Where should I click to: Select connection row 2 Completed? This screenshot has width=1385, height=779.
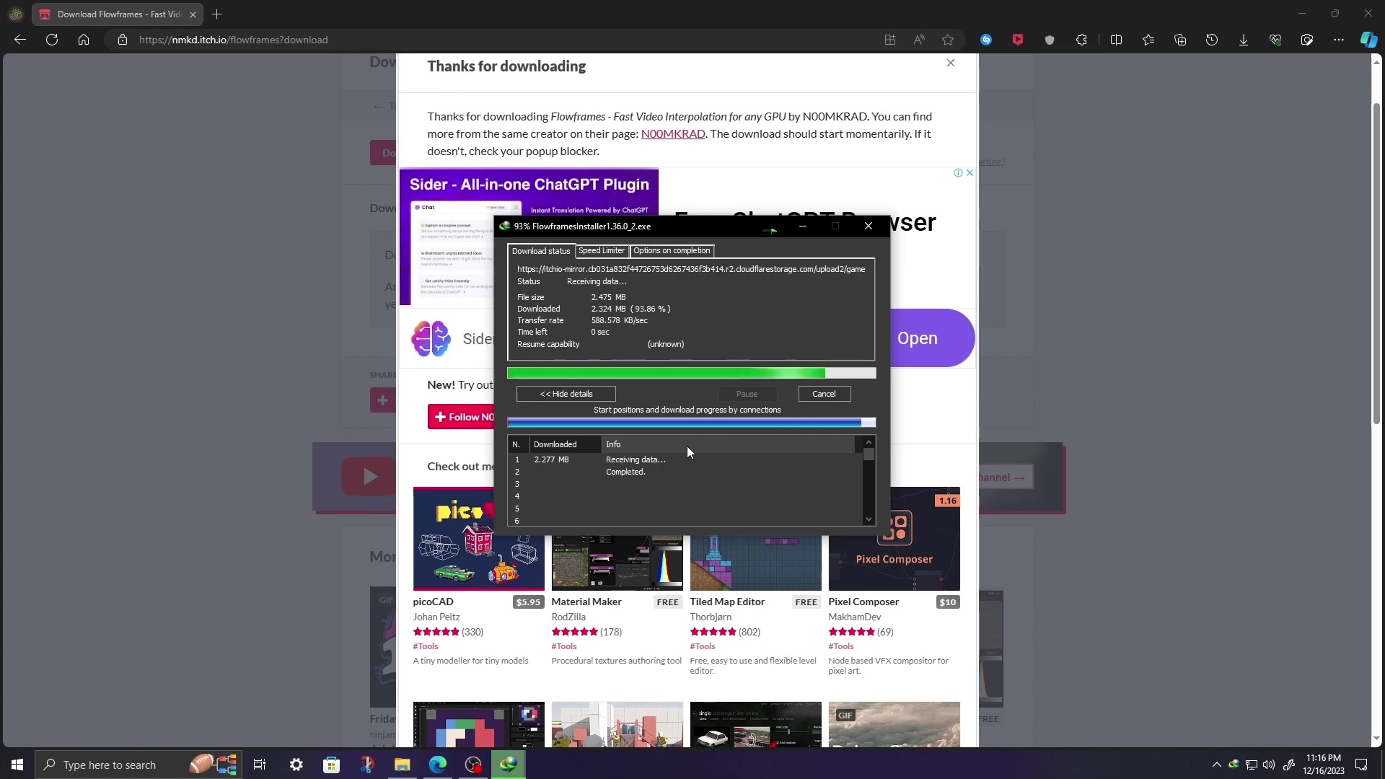(685, 472)
